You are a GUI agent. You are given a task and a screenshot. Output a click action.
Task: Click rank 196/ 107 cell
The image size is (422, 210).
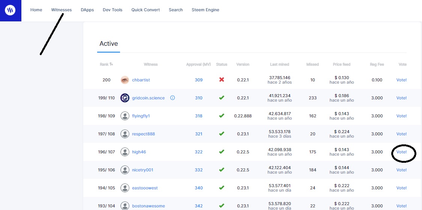coord(106,152)
